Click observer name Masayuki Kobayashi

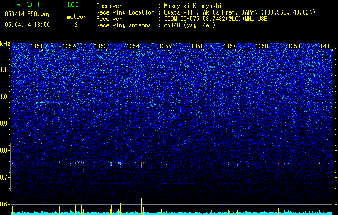click(193, 6)
